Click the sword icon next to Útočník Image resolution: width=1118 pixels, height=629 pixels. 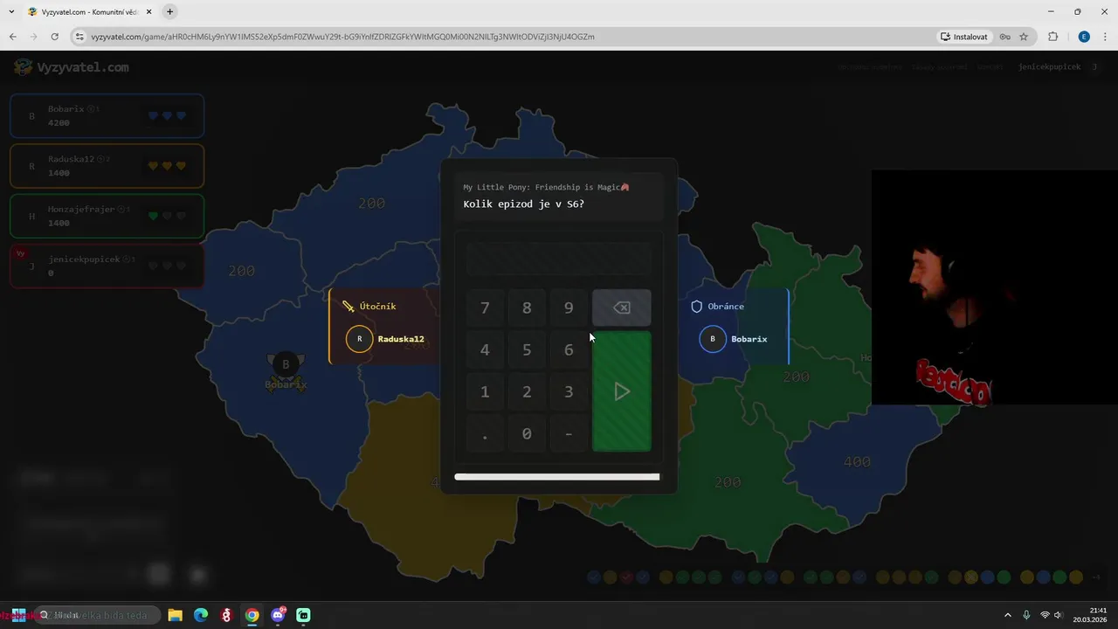tap(349, 307)
